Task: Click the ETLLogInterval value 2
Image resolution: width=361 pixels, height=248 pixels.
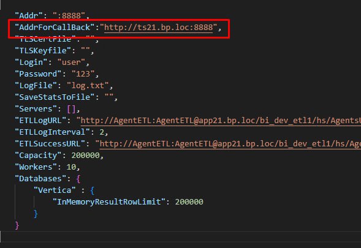Action: point(102,132)
